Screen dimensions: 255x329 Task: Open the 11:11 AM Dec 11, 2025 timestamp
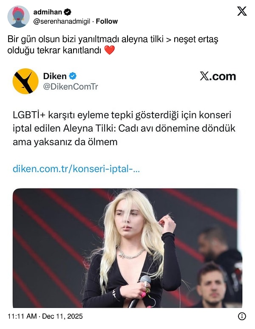(45, 316)
